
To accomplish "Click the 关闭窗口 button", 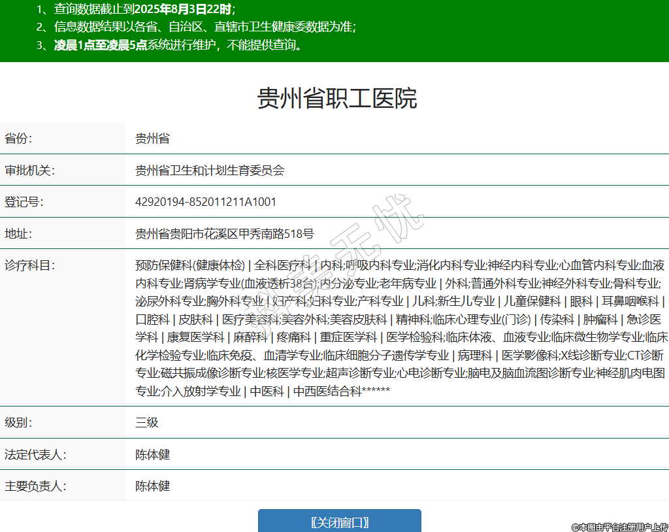I will click(x=339, y=522).
